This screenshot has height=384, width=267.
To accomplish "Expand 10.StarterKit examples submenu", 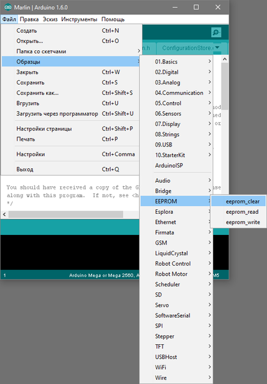I will [x=177, y=155].
